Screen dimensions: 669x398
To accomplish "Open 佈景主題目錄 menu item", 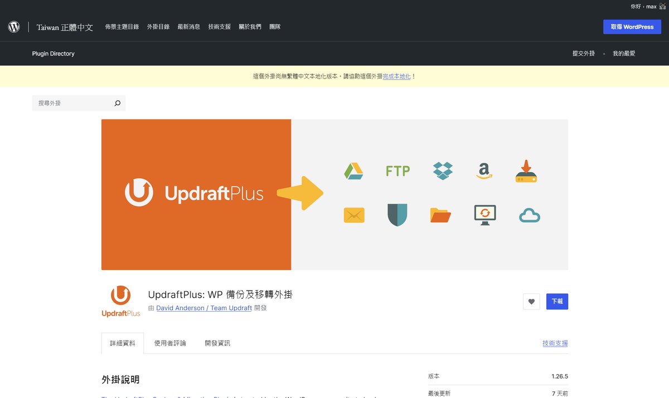I will click(122, 27).
